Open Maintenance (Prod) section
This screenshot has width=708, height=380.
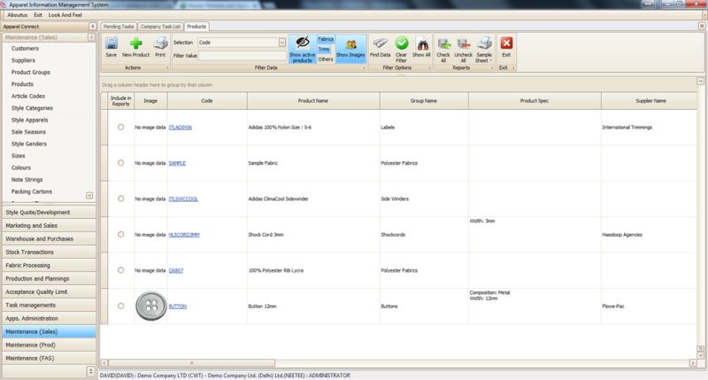49,345
